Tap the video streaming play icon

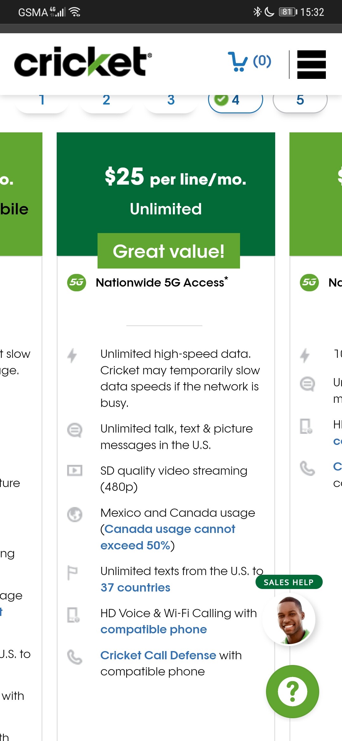point(75,471)
